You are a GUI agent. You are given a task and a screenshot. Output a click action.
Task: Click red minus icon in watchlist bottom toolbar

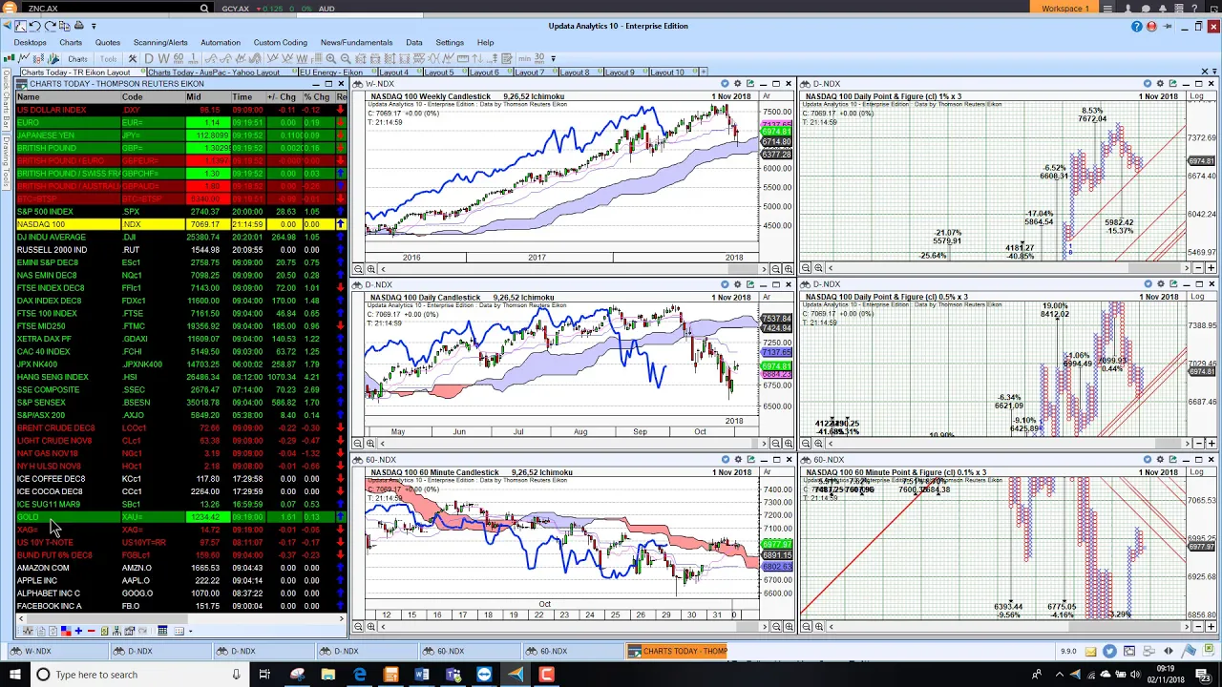(91, 631)
